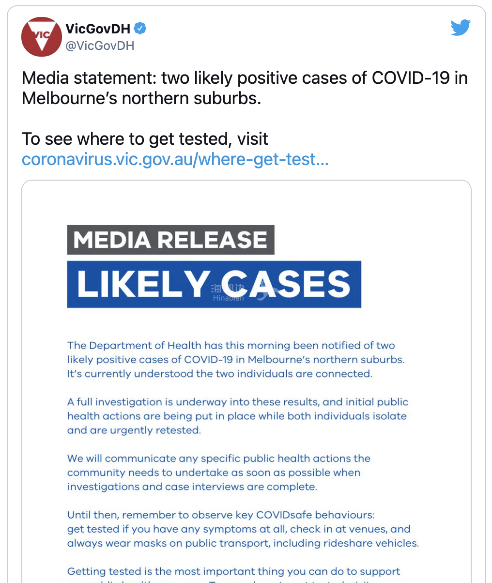Click 'Melbourne's northern suburbs.' in tweet text
The height and width of the screenshot is (583, 492).
[x=141, y=98]
